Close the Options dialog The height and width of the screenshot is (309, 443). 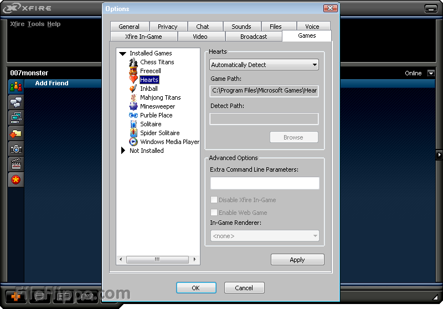coord(330,8)
